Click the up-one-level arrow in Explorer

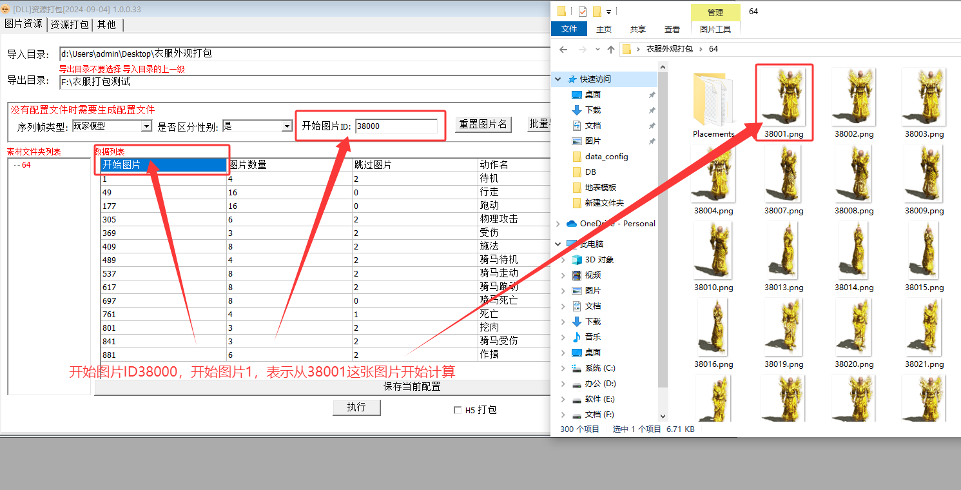[611, 50]
